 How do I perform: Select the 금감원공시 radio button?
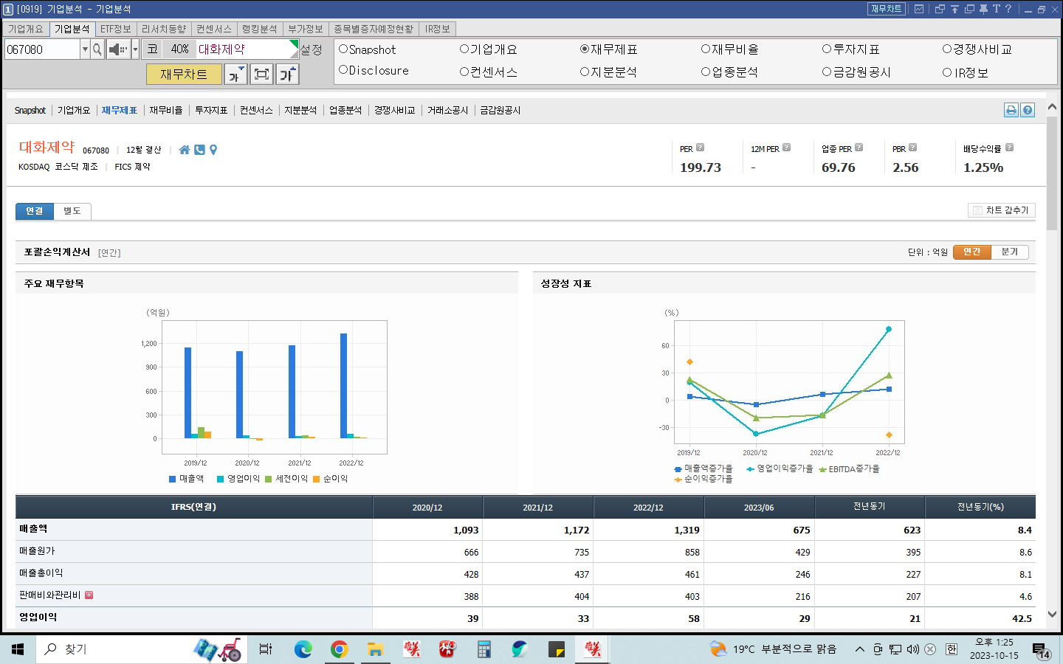pyautogui.click(x=827, y=72)
